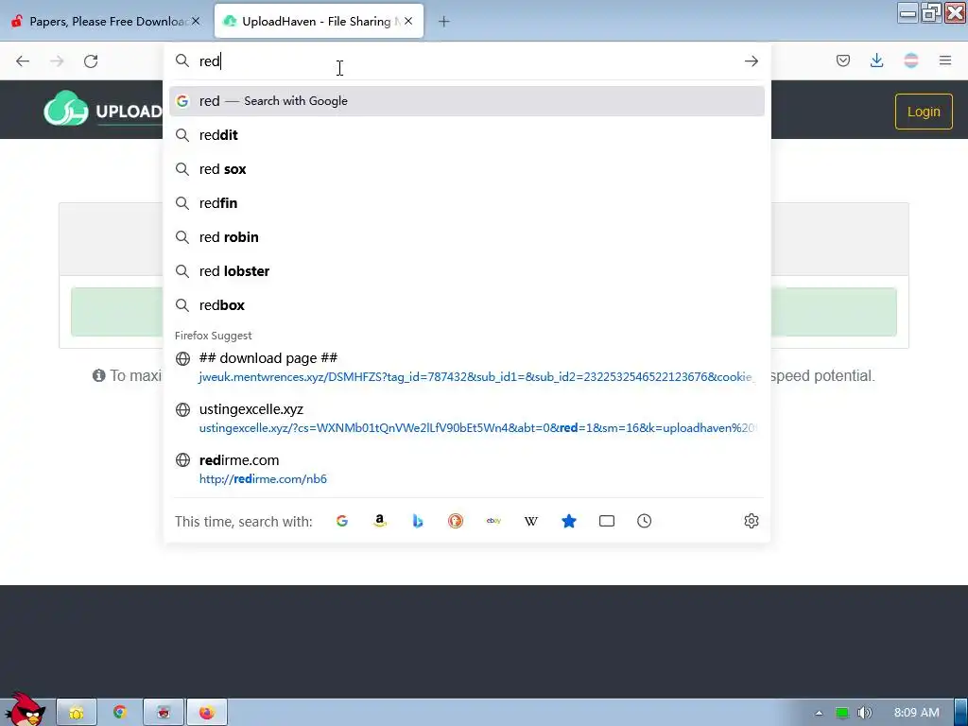Go back with the browser back arrow

pyautogui.click(x=23, y=61)
